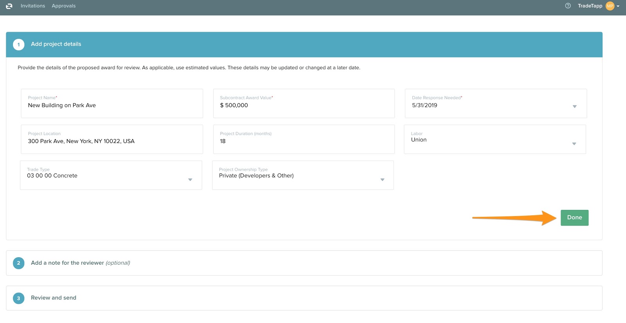The width and height of the screenshot is (626, 323).
Task: Click the Project Name input field
Action: [x=112, y=105]
